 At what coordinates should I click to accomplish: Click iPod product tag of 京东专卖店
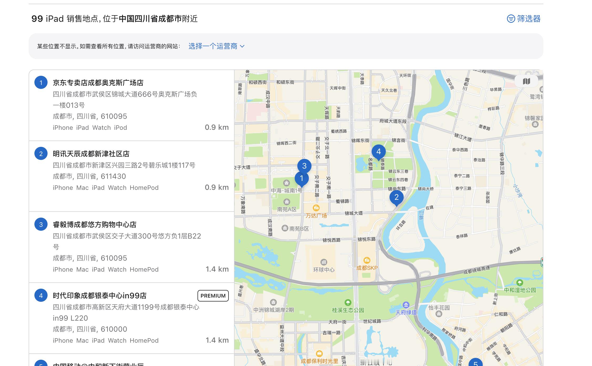click(x=121, y=128)
